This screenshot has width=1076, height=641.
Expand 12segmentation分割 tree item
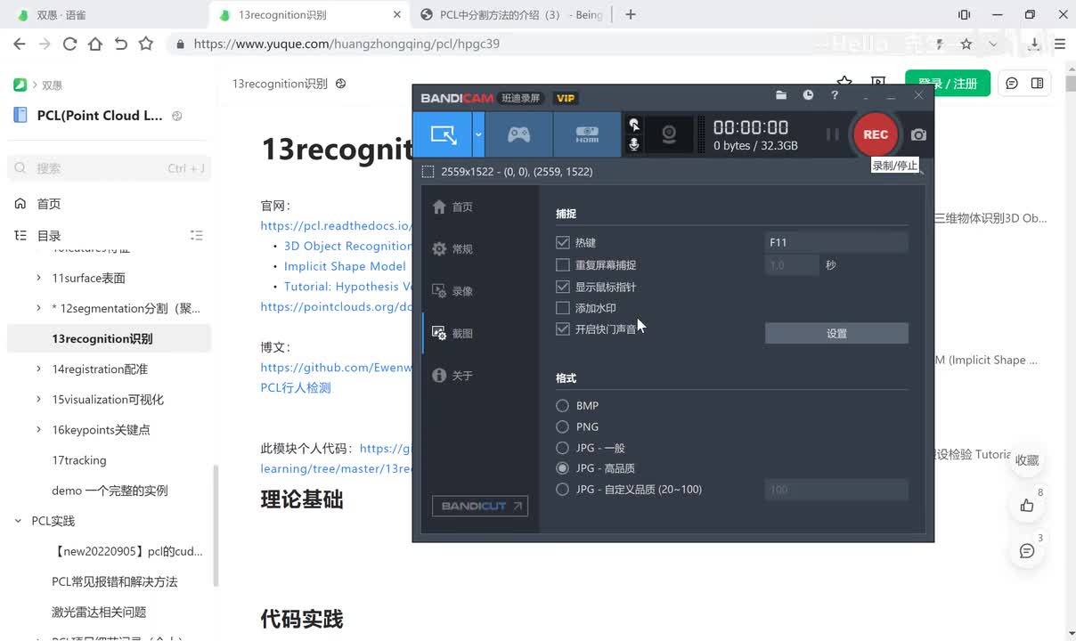(39, 308)
